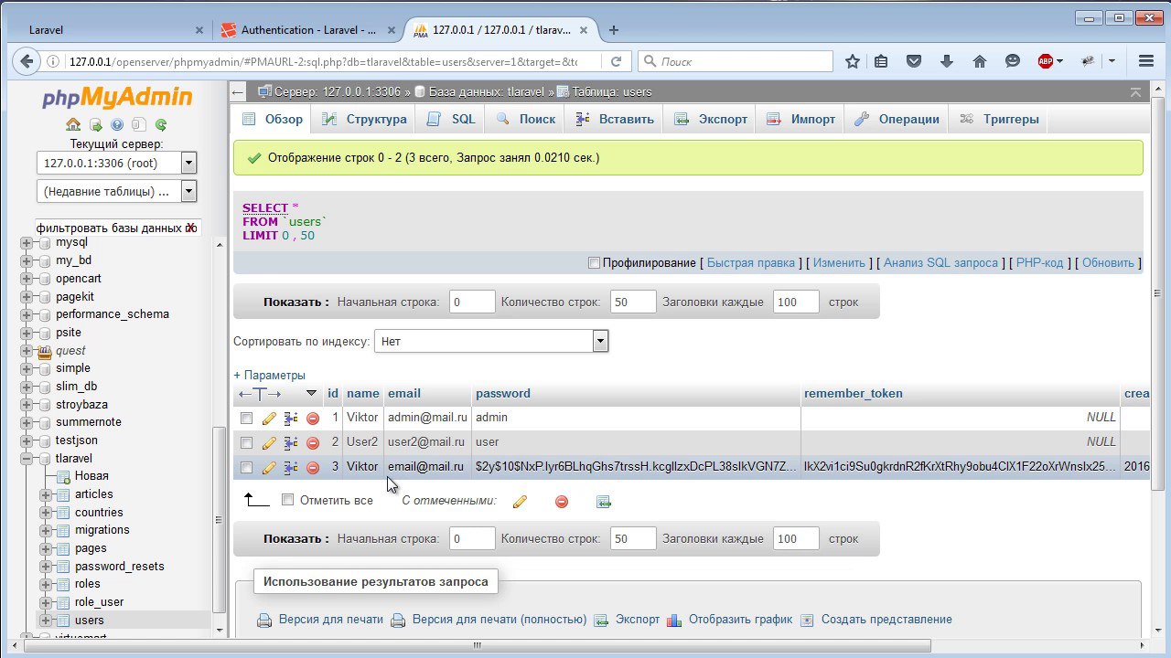Open the 'Поиск' tab

pyautogui.click(x=526, y=119)
